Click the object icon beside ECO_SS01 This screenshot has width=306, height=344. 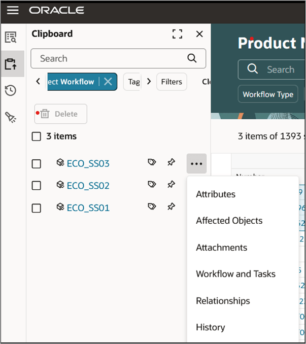tap(60, 207)
